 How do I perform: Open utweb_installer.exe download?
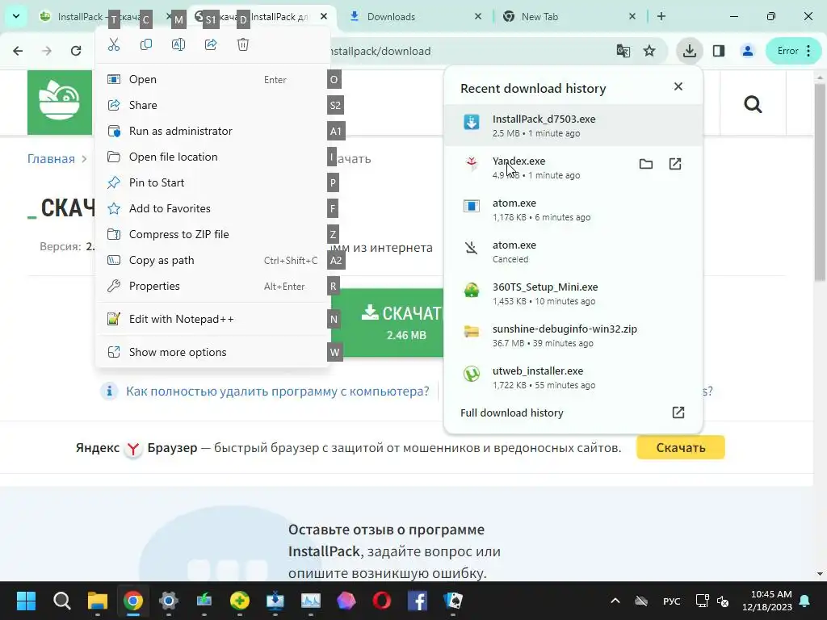point(573,378)
